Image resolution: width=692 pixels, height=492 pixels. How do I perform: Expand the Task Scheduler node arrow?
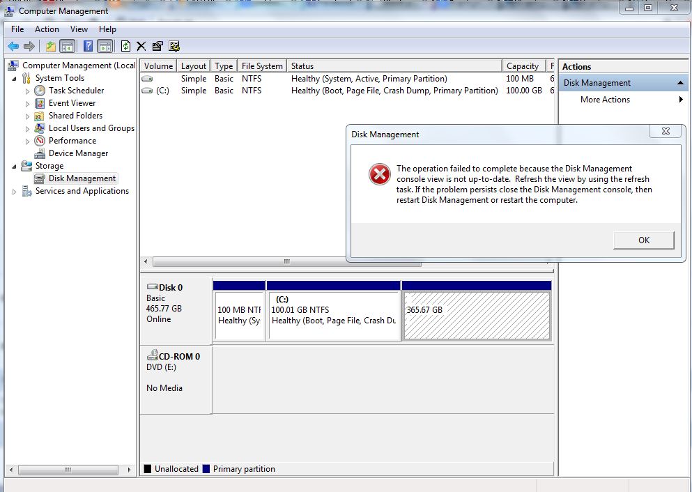(x=27, y=91)
